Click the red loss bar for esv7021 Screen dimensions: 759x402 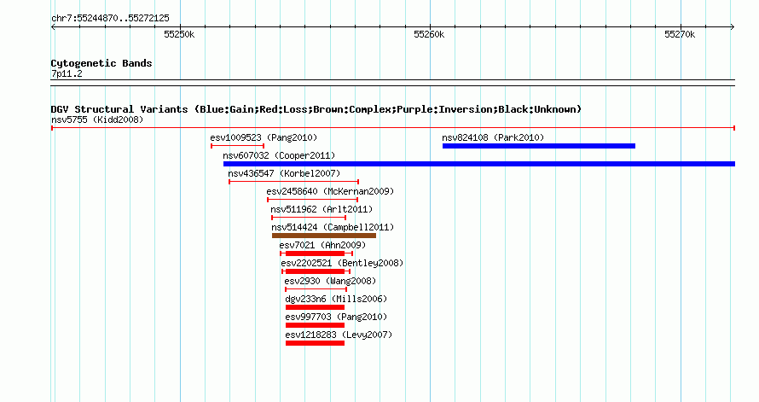316,253
